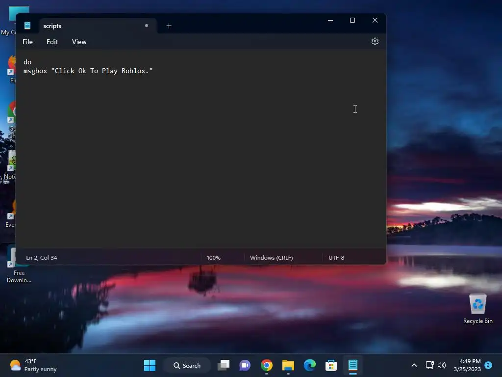502x377 pixels.
Task: Minimize the Notepad window
Action: click(x=330, y=20)
